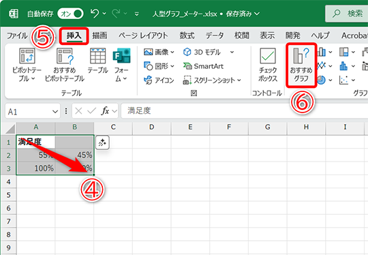
Task: Open the 図形 shapes menu
Action: [x=159, y=66]
